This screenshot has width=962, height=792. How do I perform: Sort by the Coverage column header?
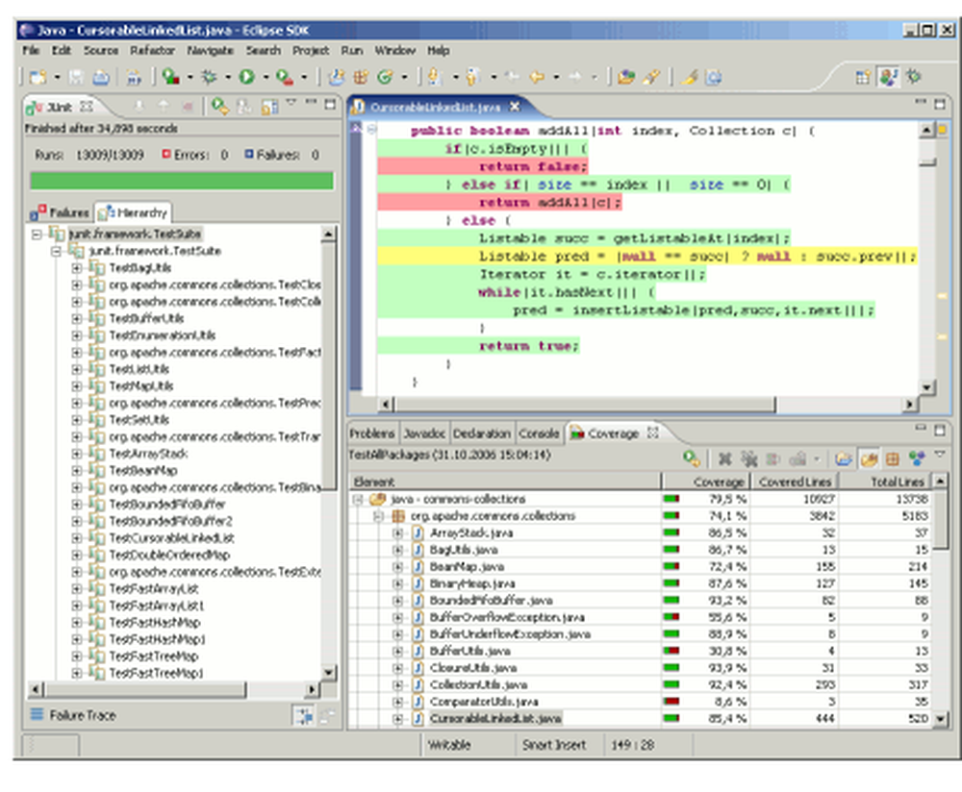point(706,482)
